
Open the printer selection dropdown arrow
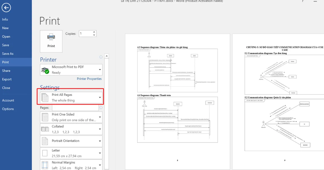point(100,70)
